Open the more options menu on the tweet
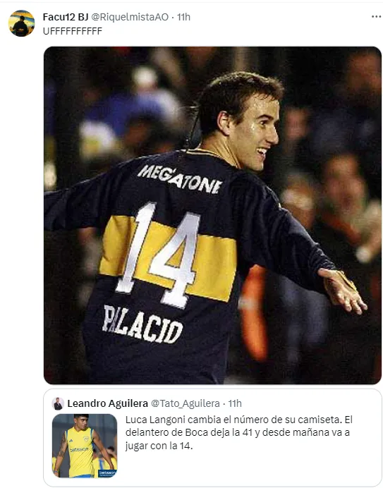 pyautogui.click(x=376, y=16)
